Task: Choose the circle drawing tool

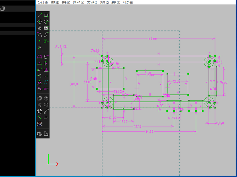Action: [x=40, y=22]
